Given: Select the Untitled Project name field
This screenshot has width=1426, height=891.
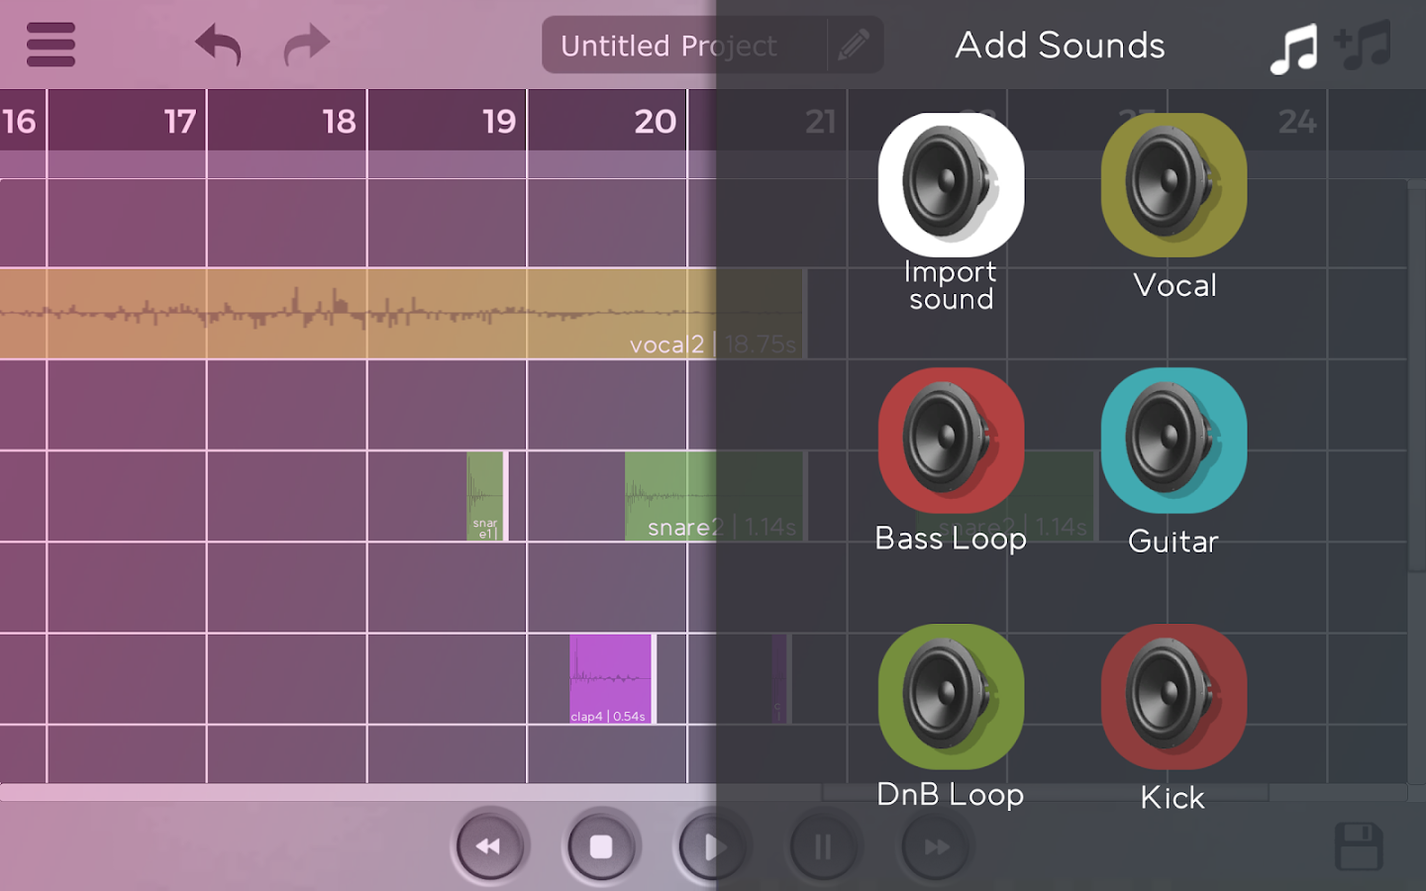Looking at the screenshot, I should tap(684, 45).
